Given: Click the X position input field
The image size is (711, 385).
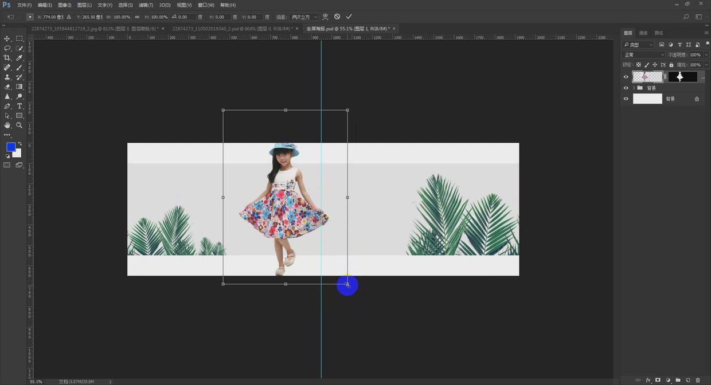Looking at the screenshot, I should (x=53, y=17).
